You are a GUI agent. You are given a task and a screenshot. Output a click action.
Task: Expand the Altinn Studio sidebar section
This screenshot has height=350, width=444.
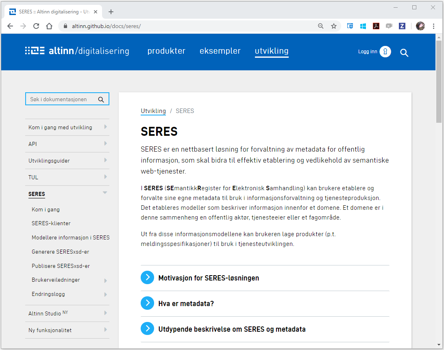(106, 313)
